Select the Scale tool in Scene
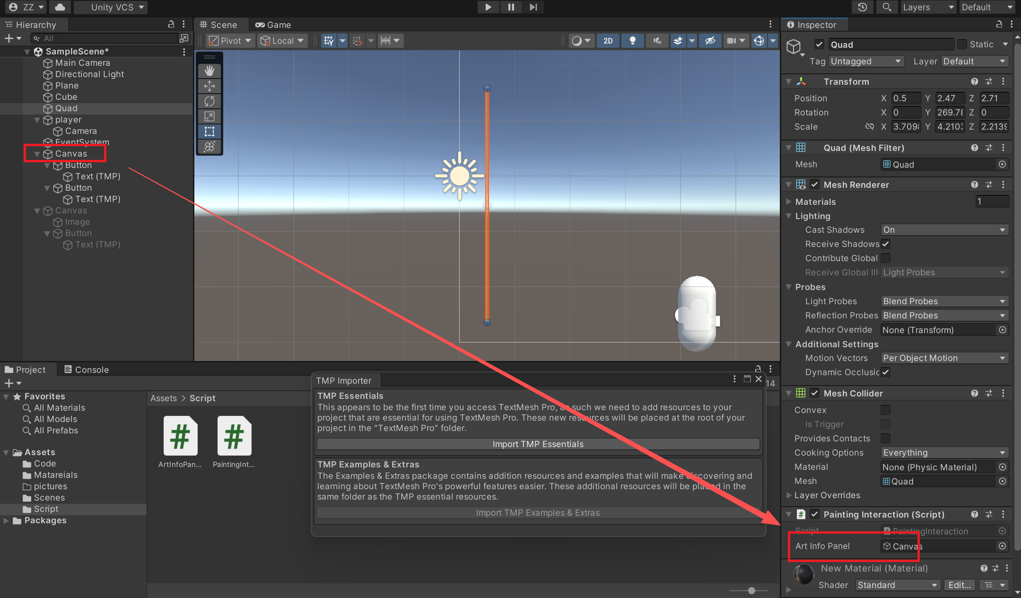The width and height of the screenshot is (1021, 598). coord(209,116)
